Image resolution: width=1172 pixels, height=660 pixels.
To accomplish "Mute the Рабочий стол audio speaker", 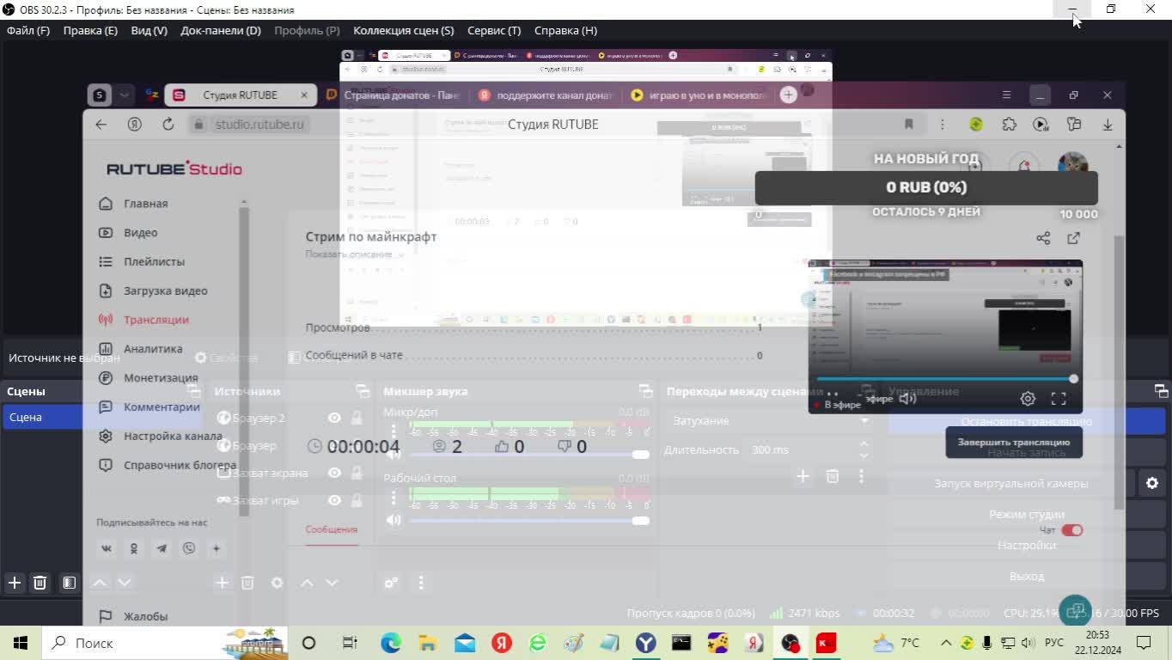I will pyautogui.click(x=394, y=520).
